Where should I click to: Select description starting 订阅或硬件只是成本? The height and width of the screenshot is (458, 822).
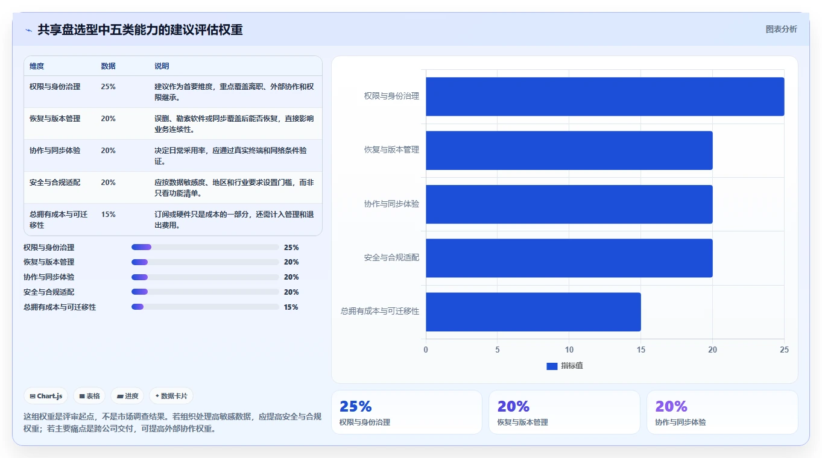pyautogui.click(x=234, y=219)
